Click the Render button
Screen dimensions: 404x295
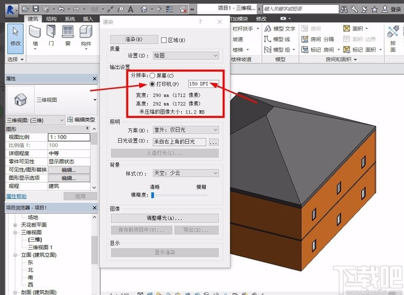(x=134, y=40)
